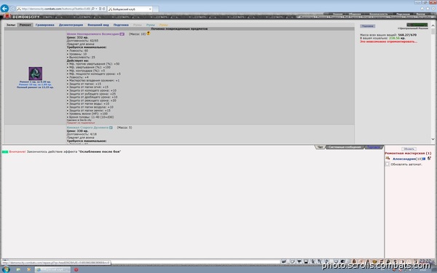This screenshot has height=273, width=437.
Task: Open the browser settings gear icon
Action: pos(433,8)
